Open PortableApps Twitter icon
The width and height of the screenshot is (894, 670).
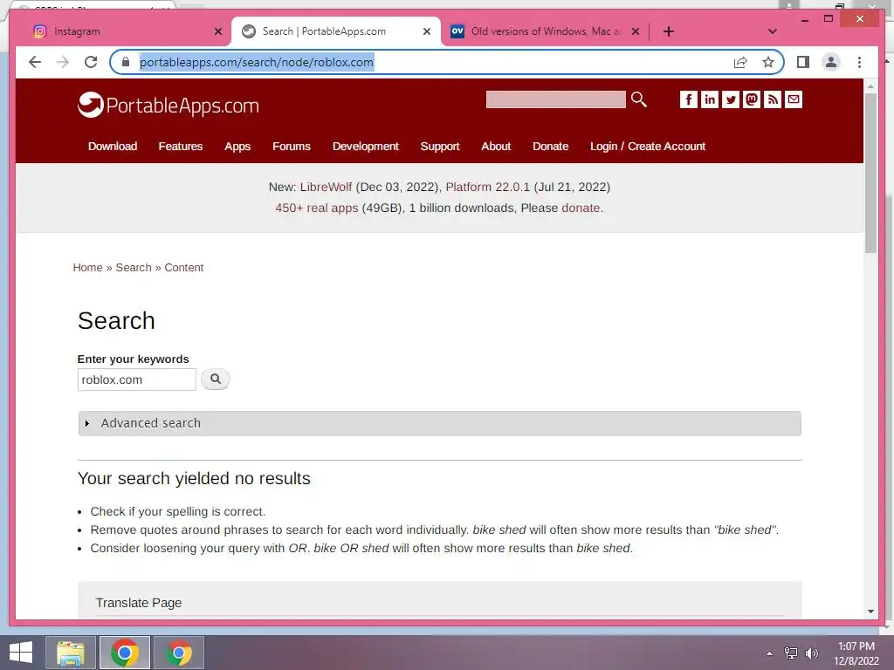(x=731, y=99)
